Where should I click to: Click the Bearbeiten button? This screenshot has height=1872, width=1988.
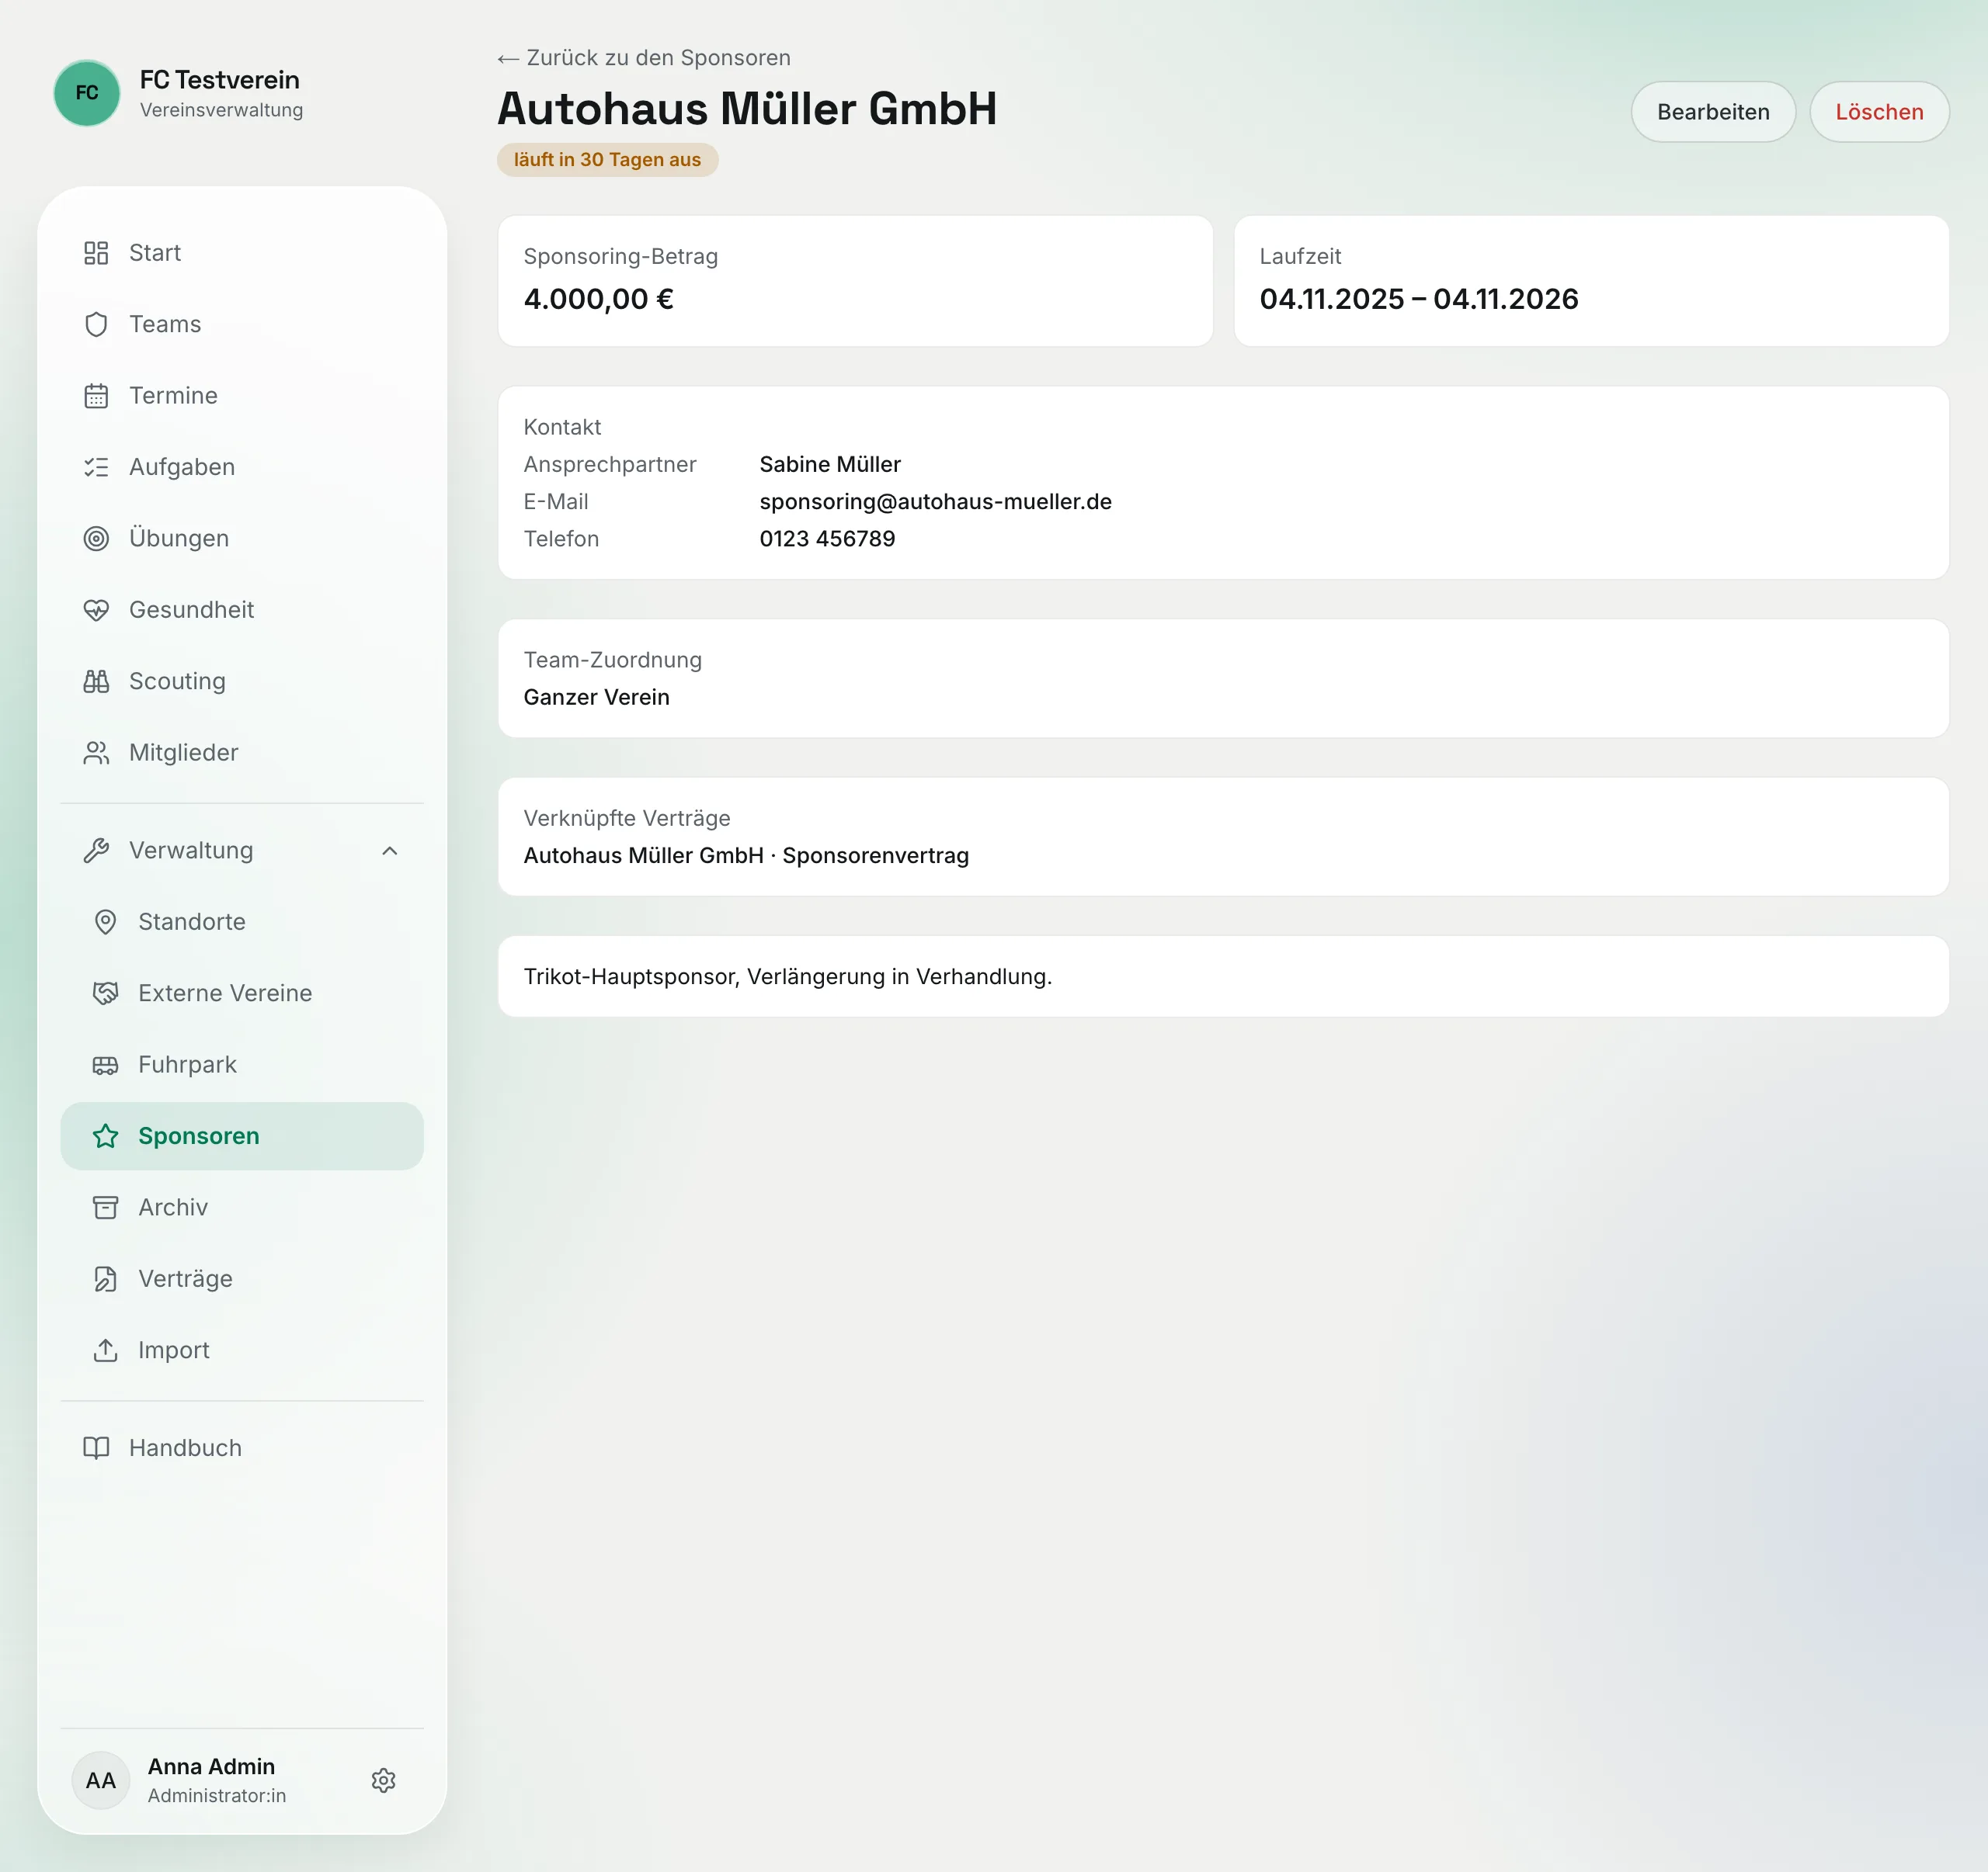coord(1713,112)
